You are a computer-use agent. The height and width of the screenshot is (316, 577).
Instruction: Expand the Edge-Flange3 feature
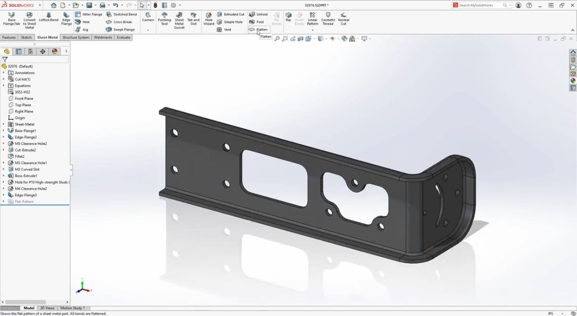click(x=4, y=195)
